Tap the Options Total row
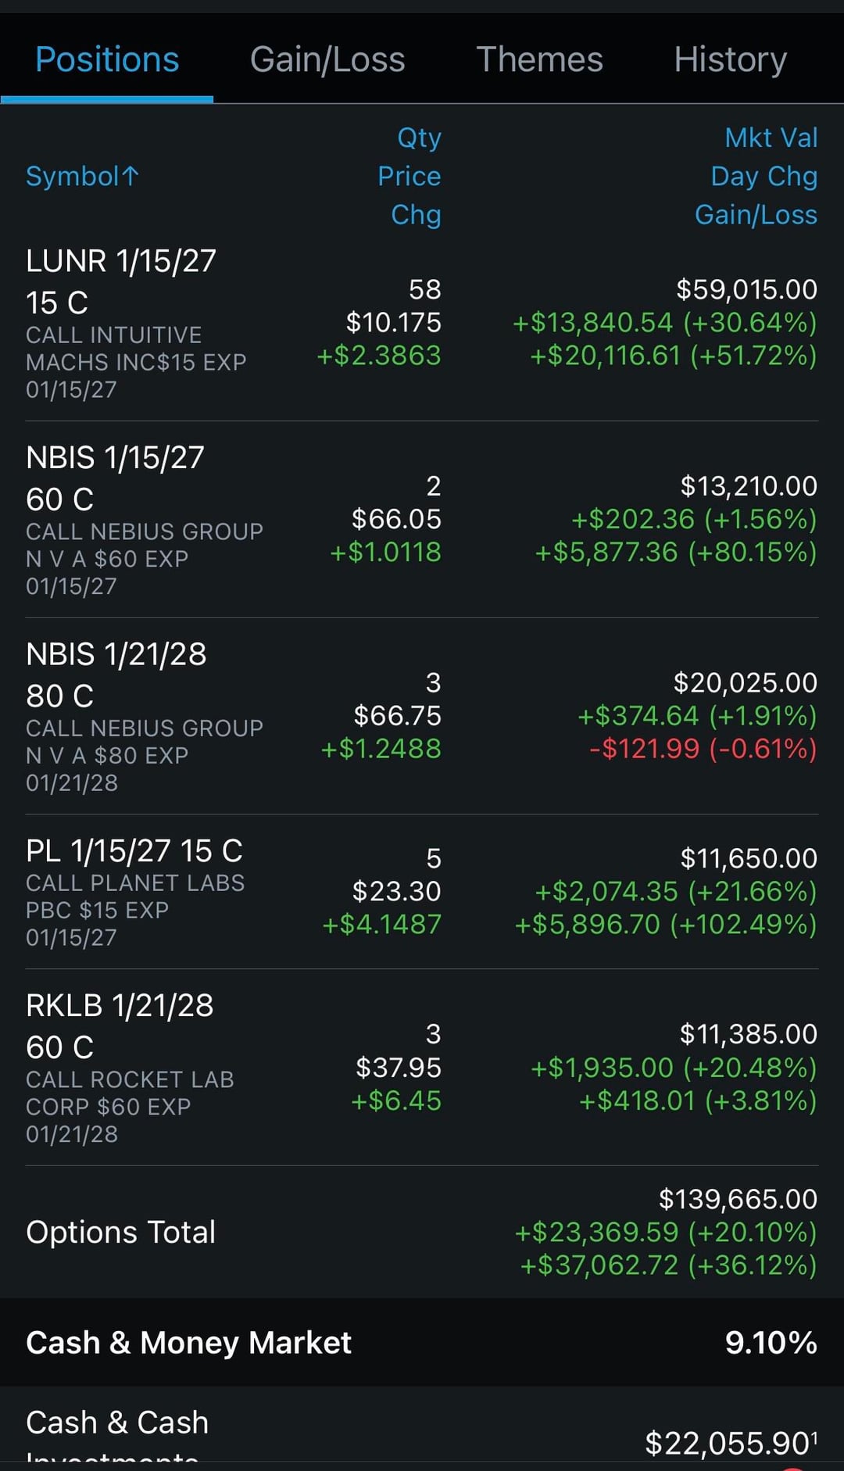The image size is (844, 1471). (x=120, y=1232)
